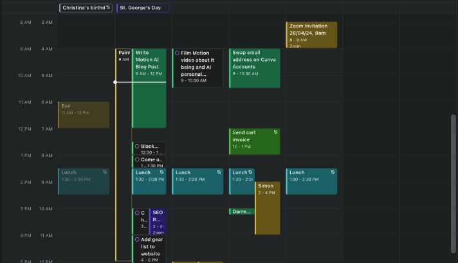Open the Simon 2 - 4 PM event
Viewport: 458px width, 263px height.
(268, 208)
